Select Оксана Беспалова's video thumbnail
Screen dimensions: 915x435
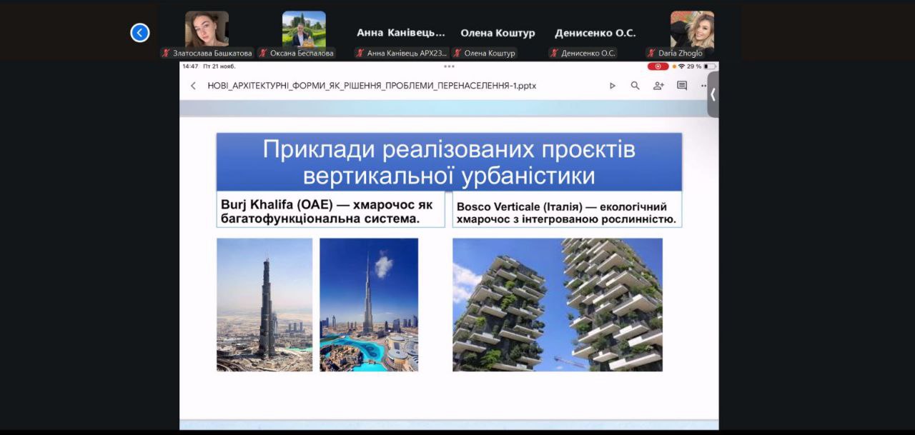[x=304, y=30]
